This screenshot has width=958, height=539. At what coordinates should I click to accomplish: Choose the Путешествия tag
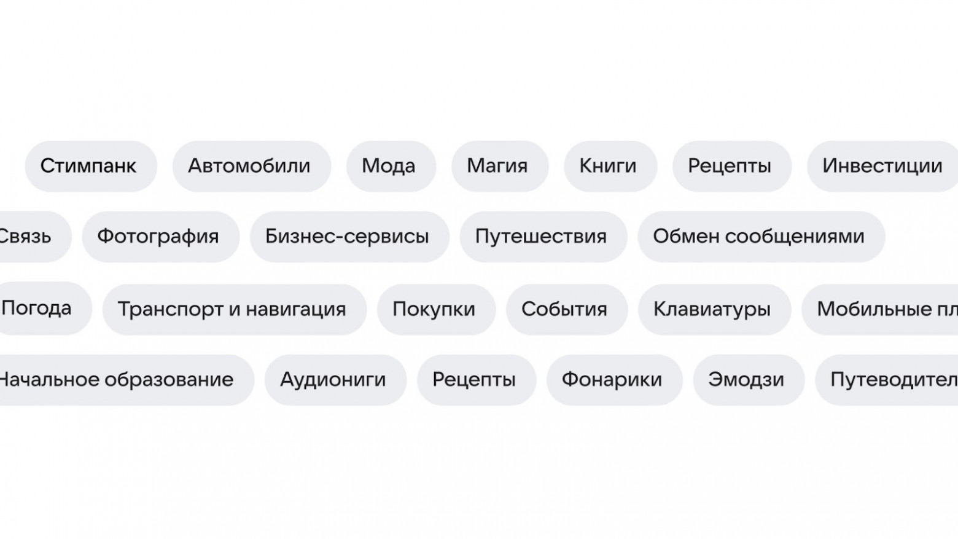coord(542,237)
